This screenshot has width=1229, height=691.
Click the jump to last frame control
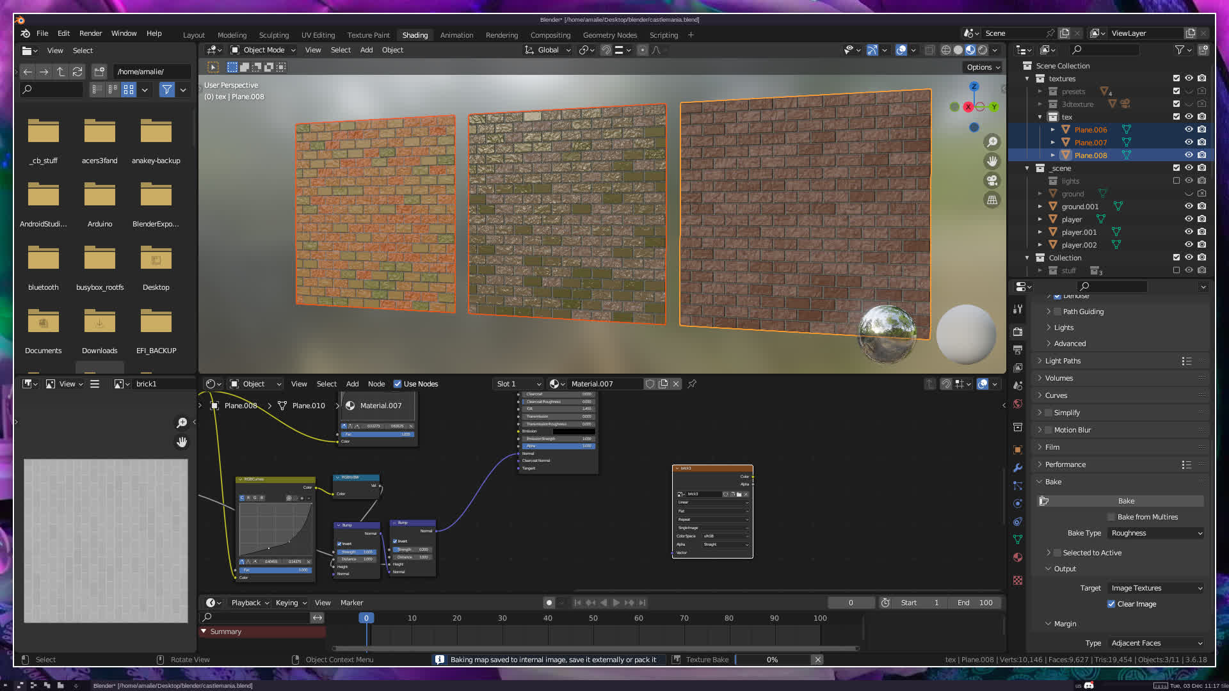tap(643, 603)
